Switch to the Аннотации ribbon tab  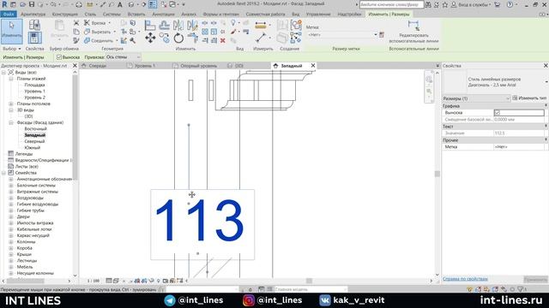[x=163, y=14]
